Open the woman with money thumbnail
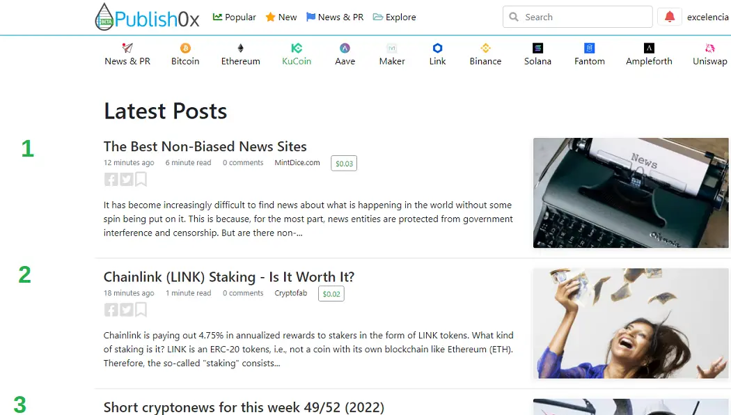The height and width of the screenshot is (415, 731). pos(631,323)
